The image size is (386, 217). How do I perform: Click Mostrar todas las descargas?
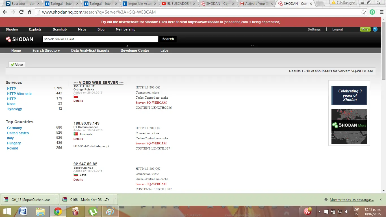pos(352,200)
